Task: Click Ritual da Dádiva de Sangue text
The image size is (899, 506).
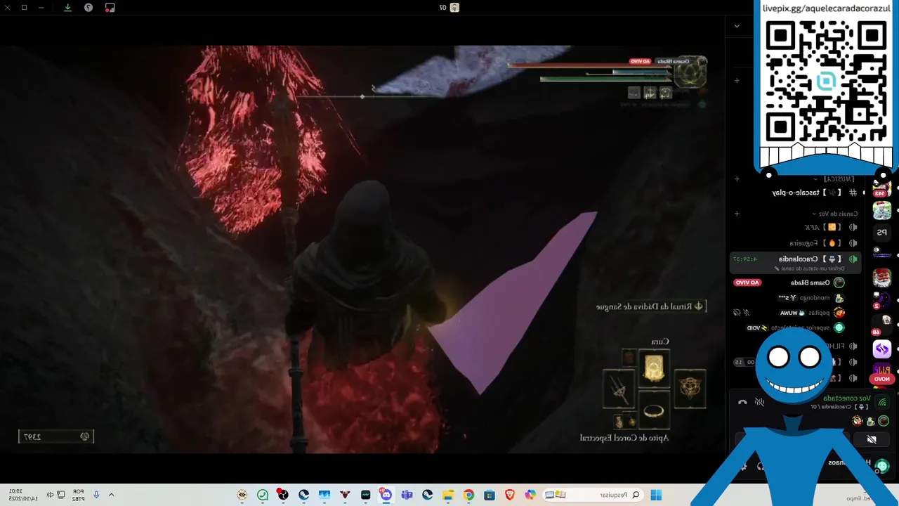Action: pyautogui.click(x=645, y=306)
